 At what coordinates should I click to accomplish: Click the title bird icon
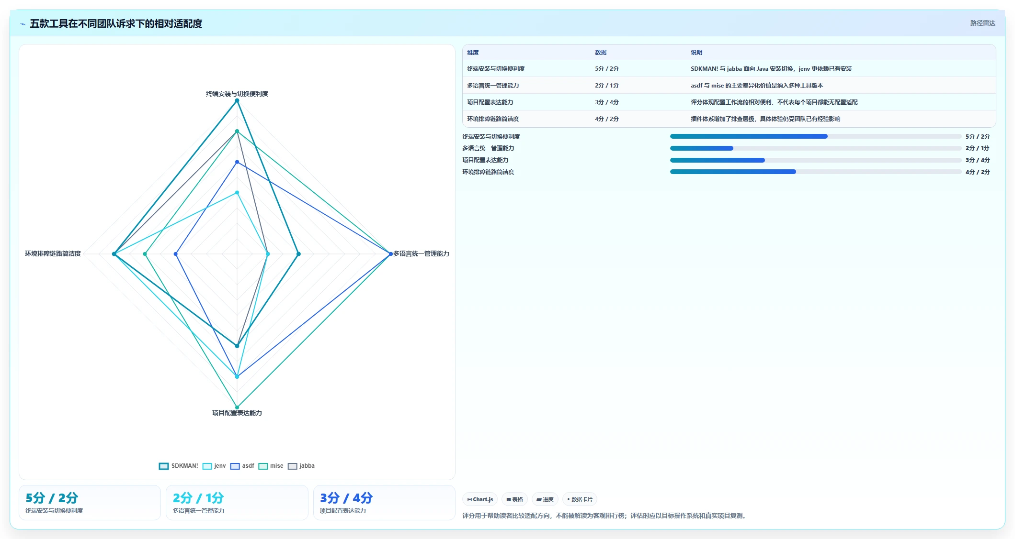point(23,24)
